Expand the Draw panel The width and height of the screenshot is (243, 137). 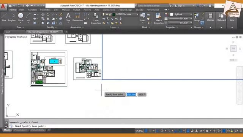[20, 27]
